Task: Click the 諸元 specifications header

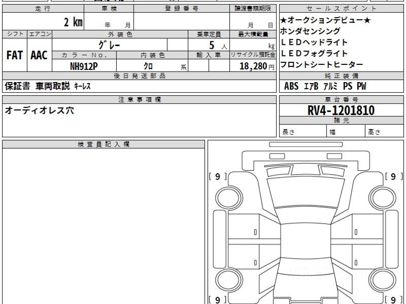Action: click(341, 121)
